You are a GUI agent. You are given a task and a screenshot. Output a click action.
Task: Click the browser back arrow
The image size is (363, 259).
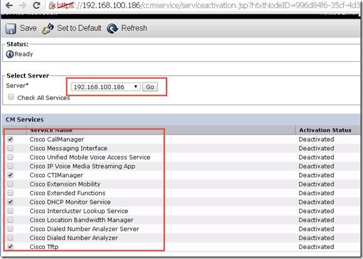pos(9,5)
